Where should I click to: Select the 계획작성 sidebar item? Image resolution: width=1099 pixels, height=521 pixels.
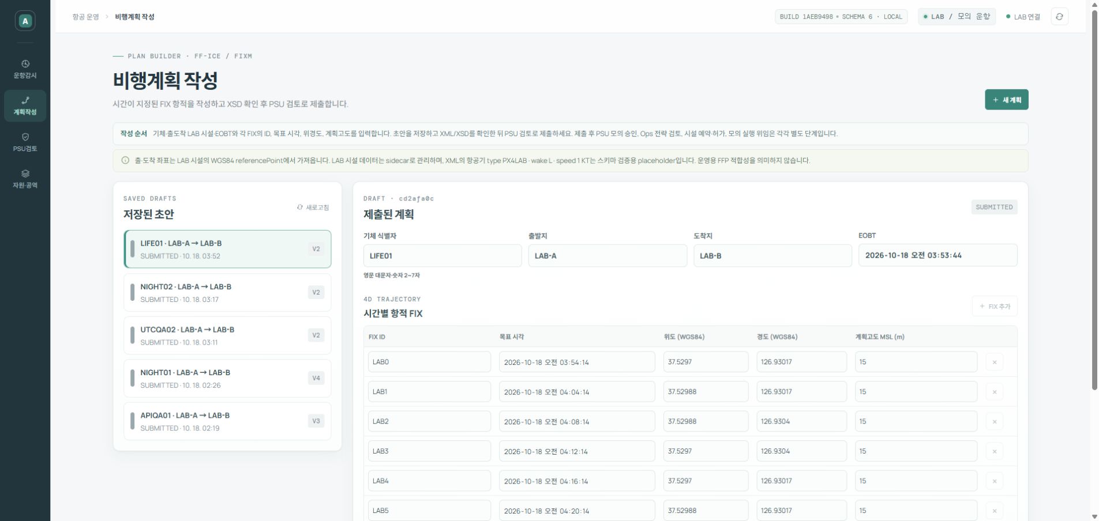25,105
